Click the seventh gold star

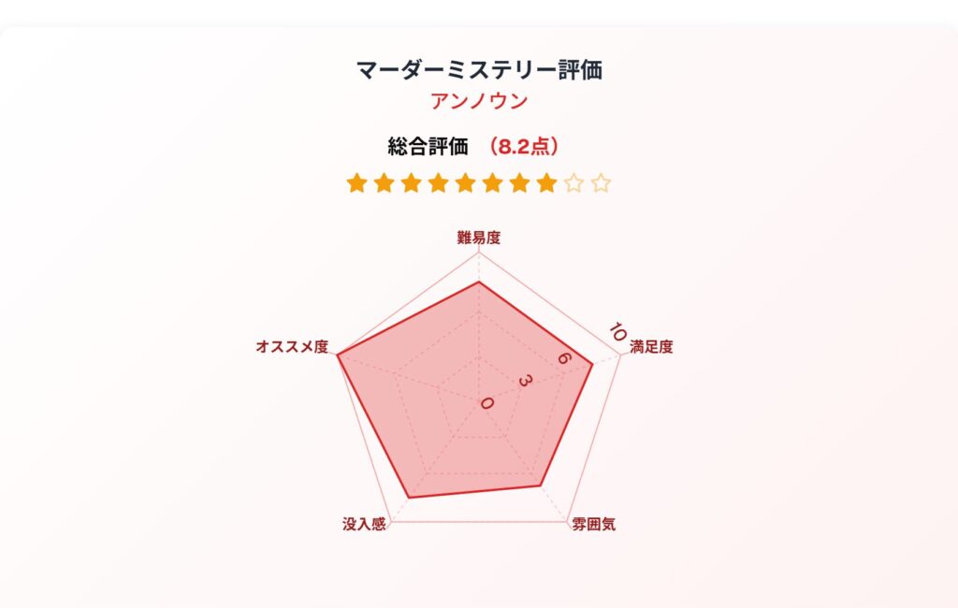pyautogui.click(x=519, y=182)
